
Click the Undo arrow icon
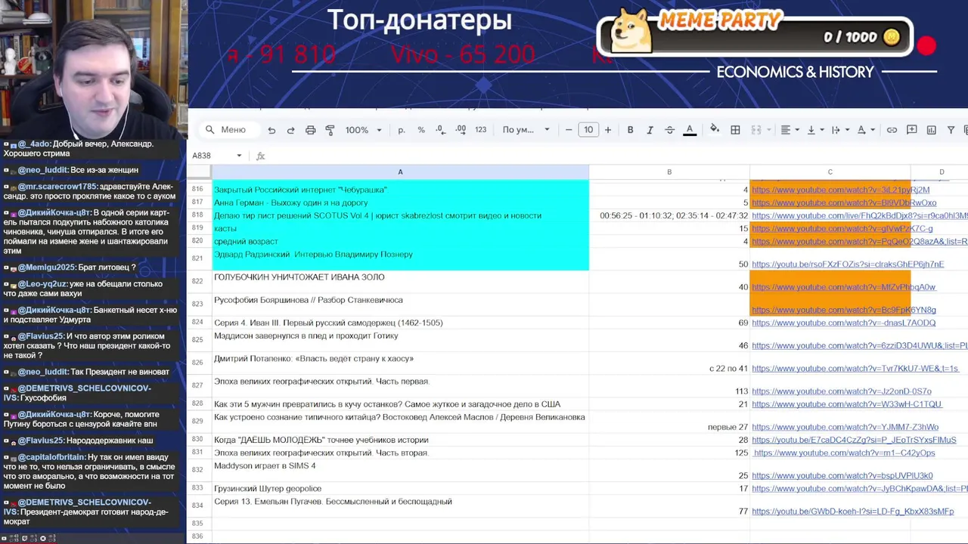coord(271,130)
